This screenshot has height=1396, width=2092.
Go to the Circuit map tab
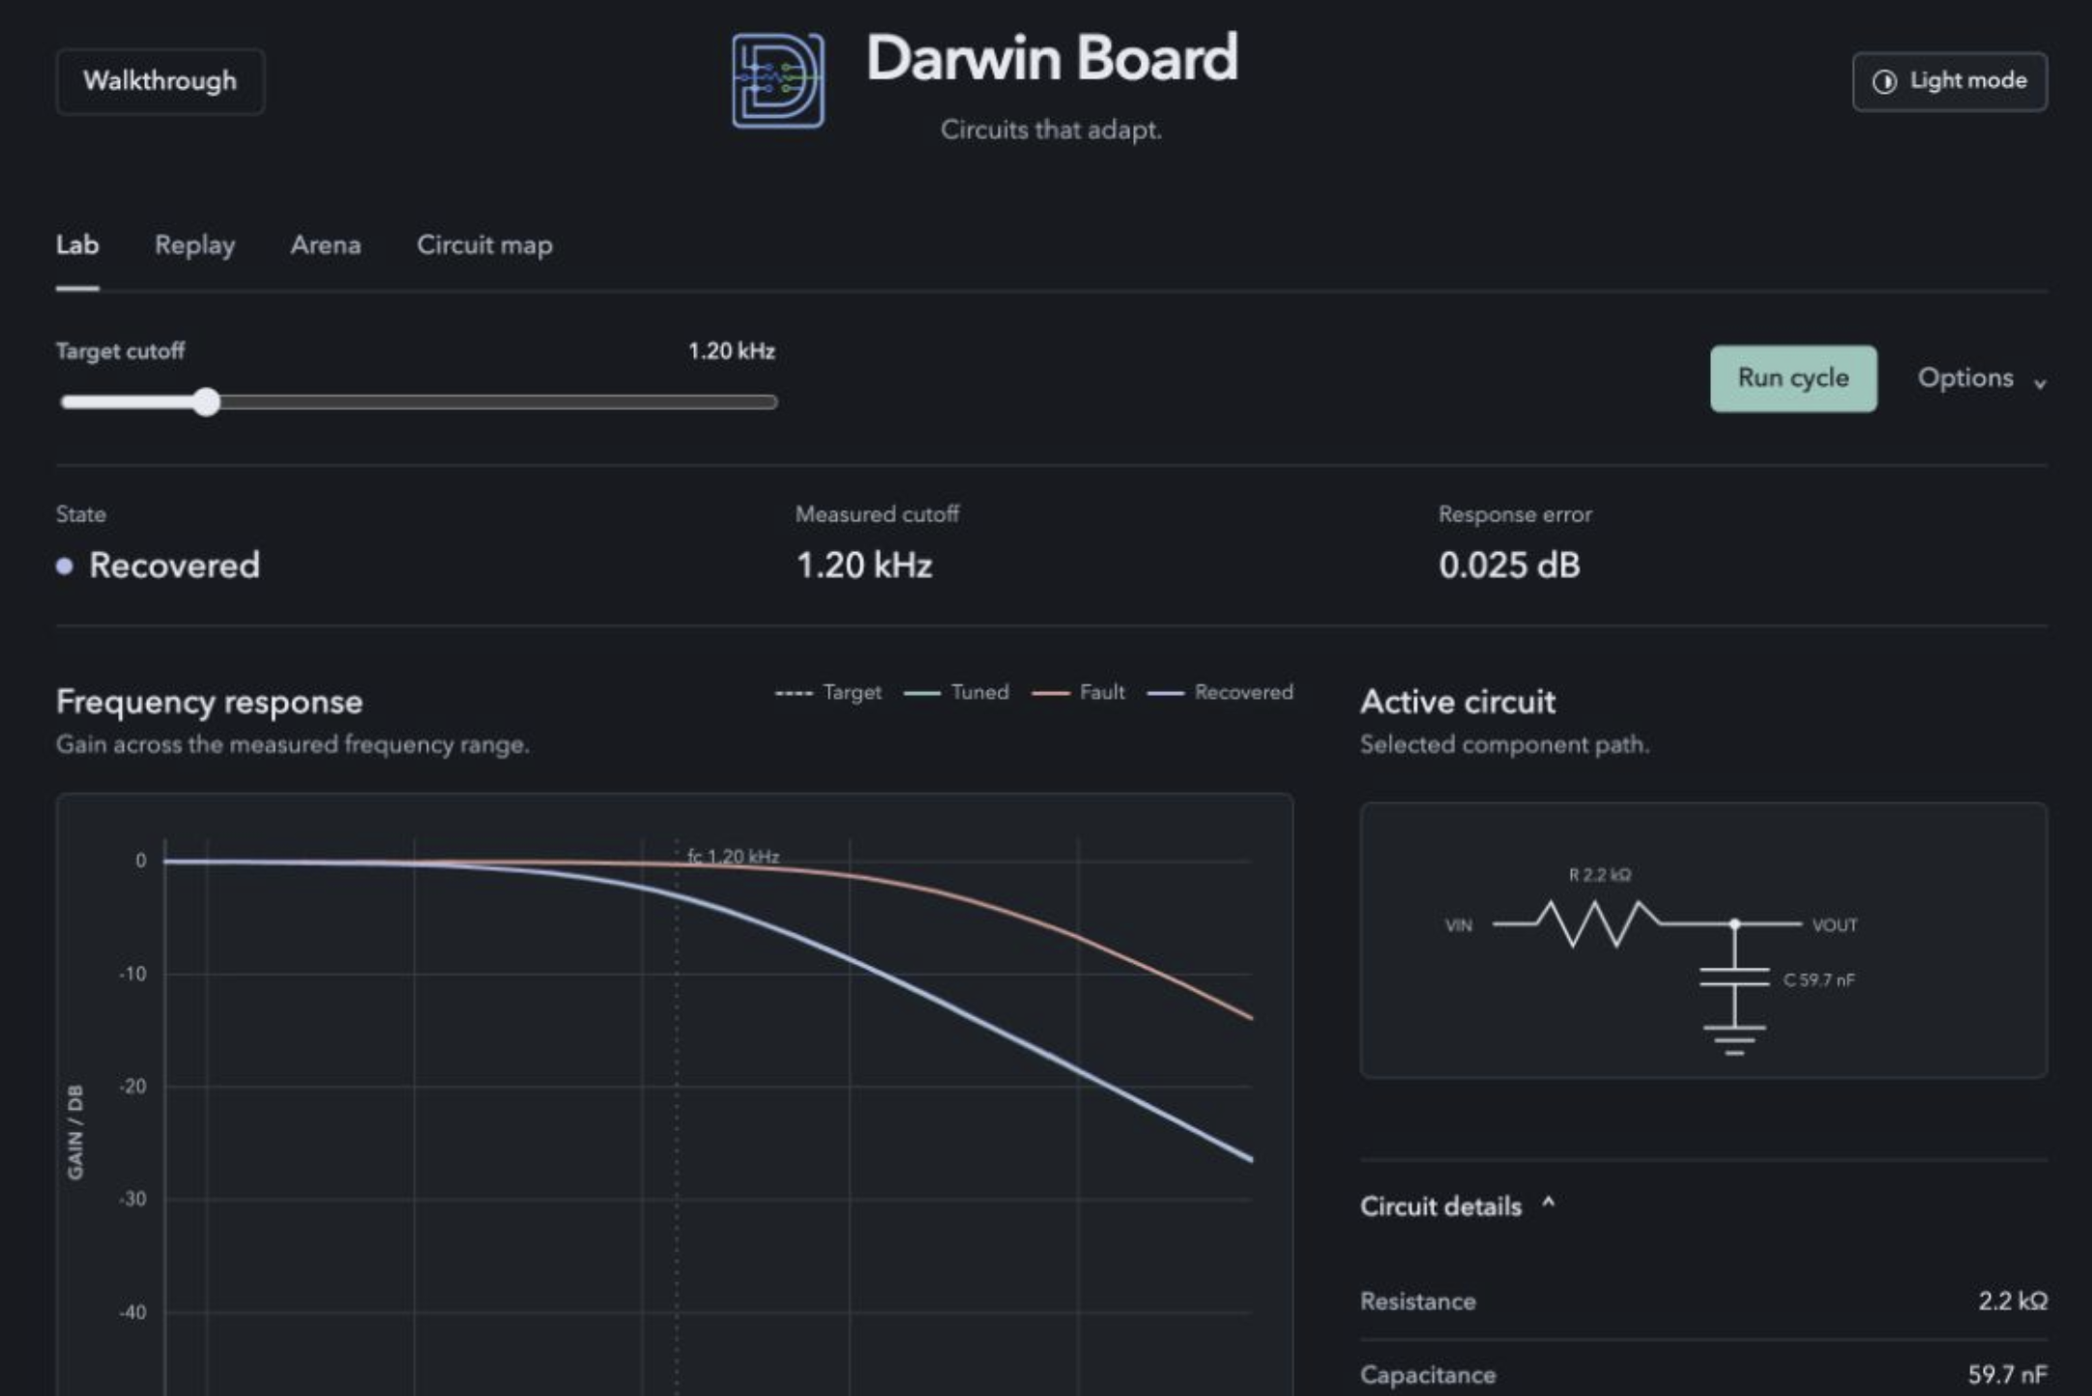(484, 246)
